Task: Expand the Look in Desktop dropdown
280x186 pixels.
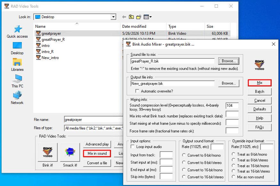Action: (x=113, y=17)
